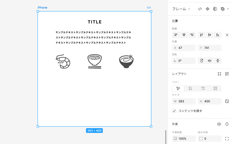
Task: Align bottom in the 配置 row
Action: tap(218, 35)
